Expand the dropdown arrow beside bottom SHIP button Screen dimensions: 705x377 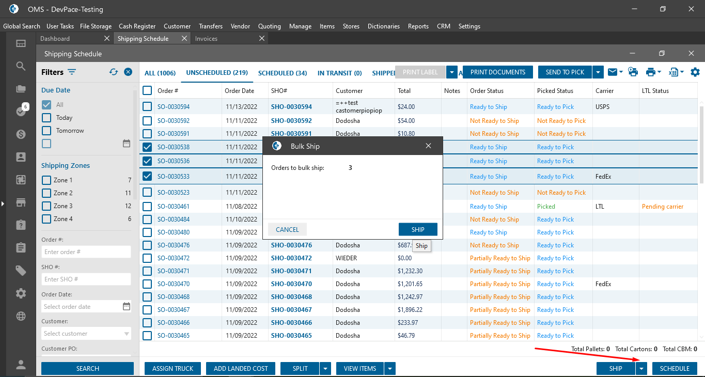(x=641, y=369)
